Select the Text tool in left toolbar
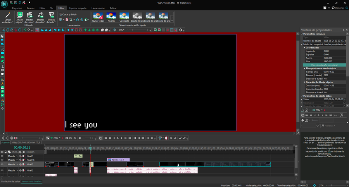 coord(2,66)
